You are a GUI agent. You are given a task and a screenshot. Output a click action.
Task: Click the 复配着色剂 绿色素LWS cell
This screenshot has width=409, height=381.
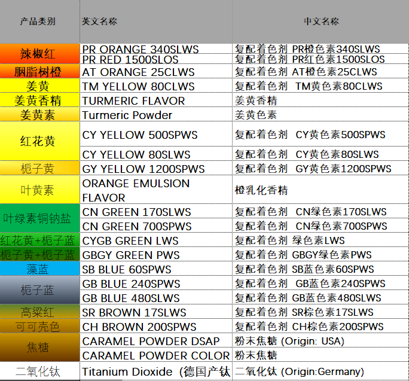pyautogui.click(x=321, y=240)
